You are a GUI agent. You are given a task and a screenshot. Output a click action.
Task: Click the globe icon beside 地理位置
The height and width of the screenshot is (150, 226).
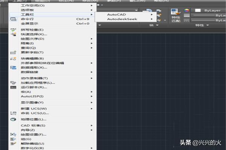coord(13,119)
